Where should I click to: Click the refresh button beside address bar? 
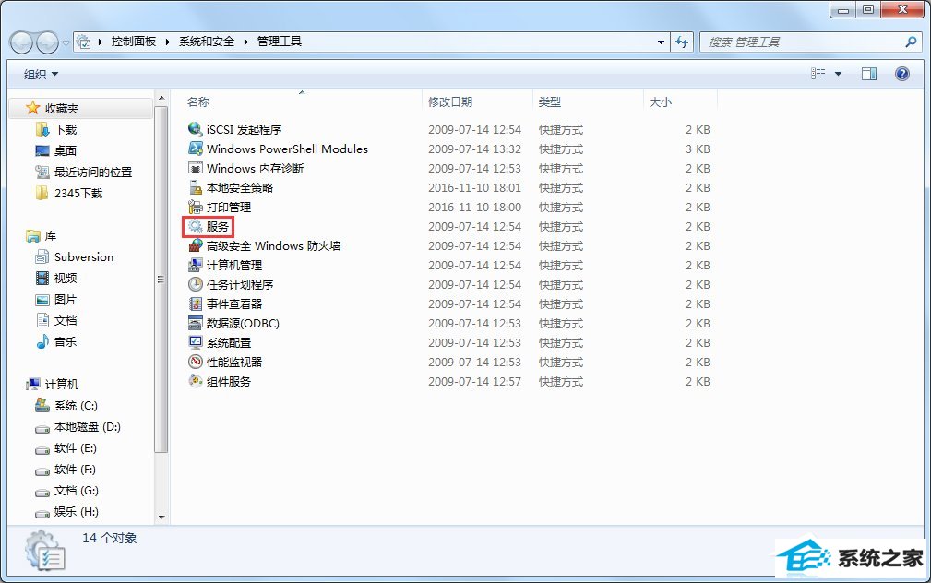683,42
